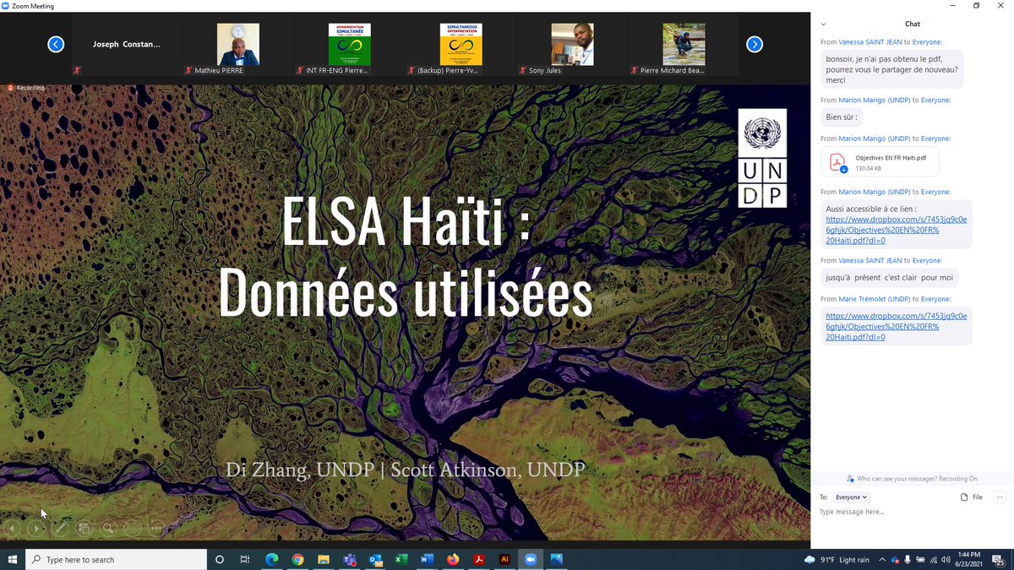The width and height of the screenshot is (1014, 570).
Task: Focus the Type message here field
Action: (x=913, y=512)
